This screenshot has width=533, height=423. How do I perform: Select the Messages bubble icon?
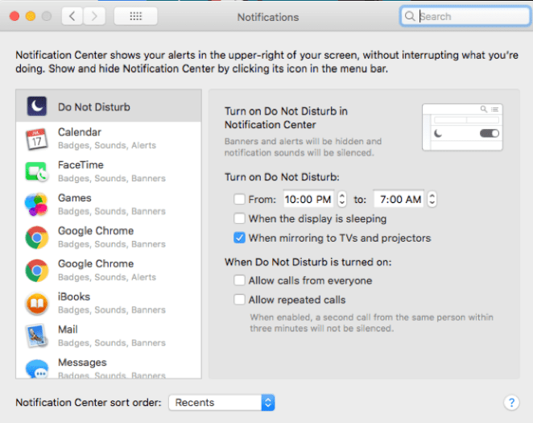point(36,368)
